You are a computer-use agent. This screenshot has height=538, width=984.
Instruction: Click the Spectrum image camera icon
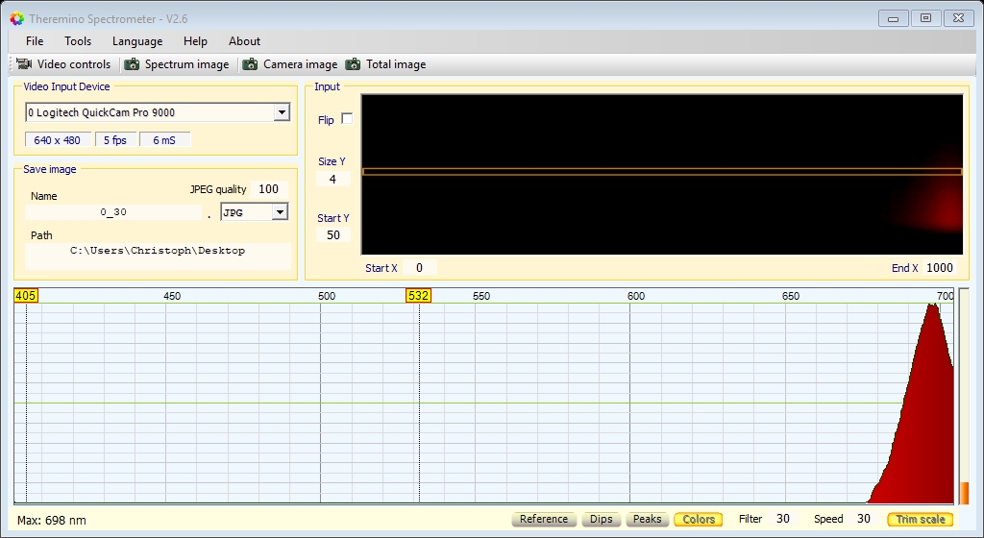coord(132,64)
